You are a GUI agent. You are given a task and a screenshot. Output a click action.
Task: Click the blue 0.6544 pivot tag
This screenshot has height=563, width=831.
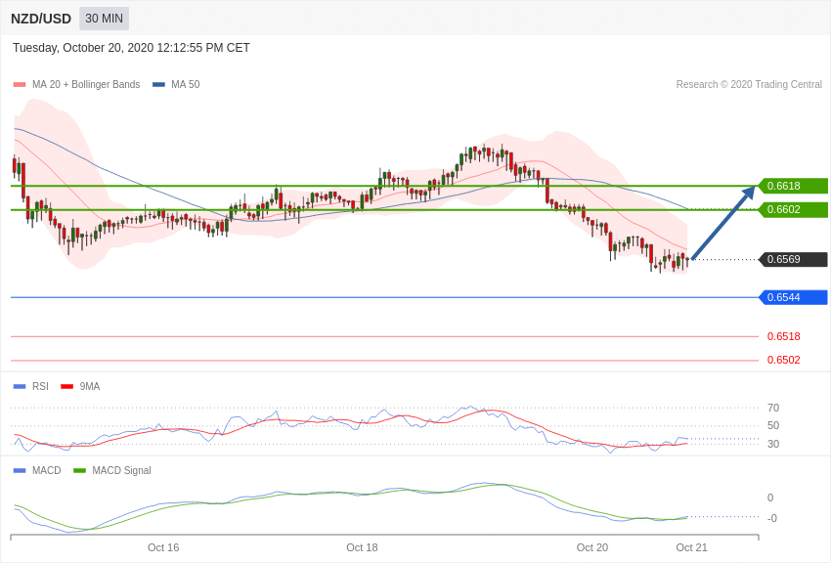[x=793, y=298]
